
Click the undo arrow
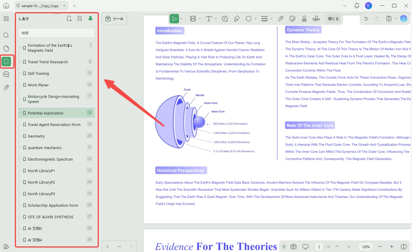pyautogui.click(x=366, y=19)
